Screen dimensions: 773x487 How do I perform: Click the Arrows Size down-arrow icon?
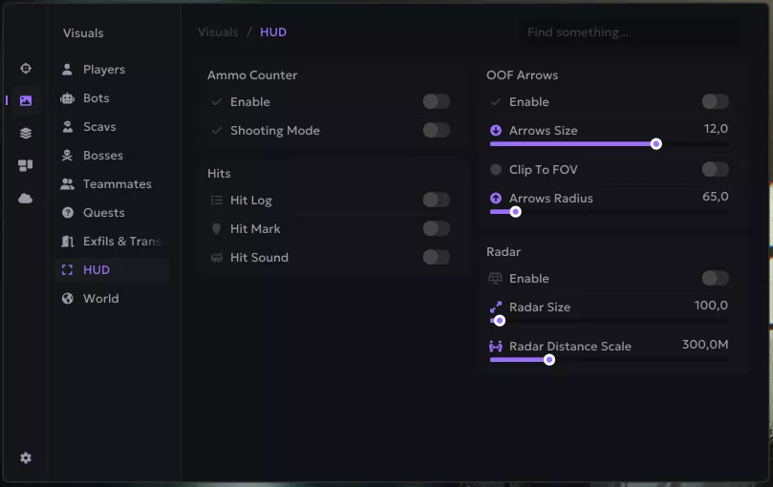pos(496,131)
